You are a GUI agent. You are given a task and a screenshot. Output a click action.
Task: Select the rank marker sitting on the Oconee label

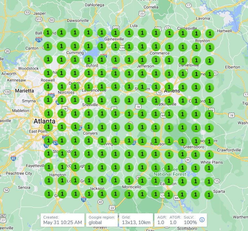[x=169, y=167]
